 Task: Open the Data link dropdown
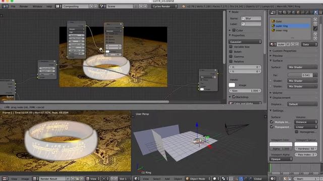coord(309,44)
